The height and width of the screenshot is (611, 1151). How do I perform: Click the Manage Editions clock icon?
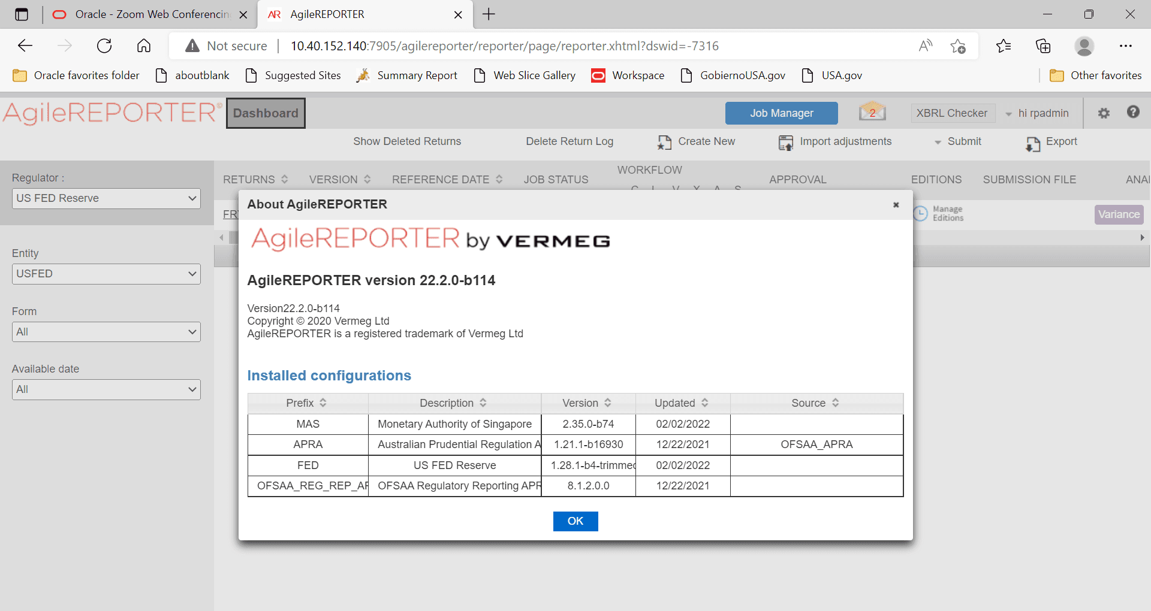(920, 213)
